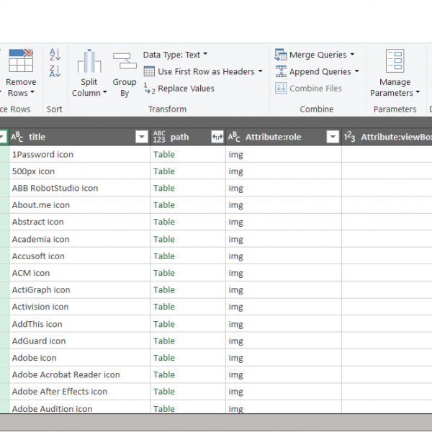Open the Append Queries dropdown arrow
The image size is (432, 432).
pos(357,71)
